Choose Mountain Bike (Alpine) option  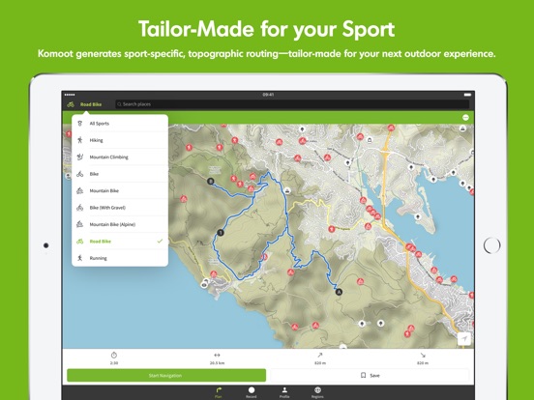(x=120, y=224)
